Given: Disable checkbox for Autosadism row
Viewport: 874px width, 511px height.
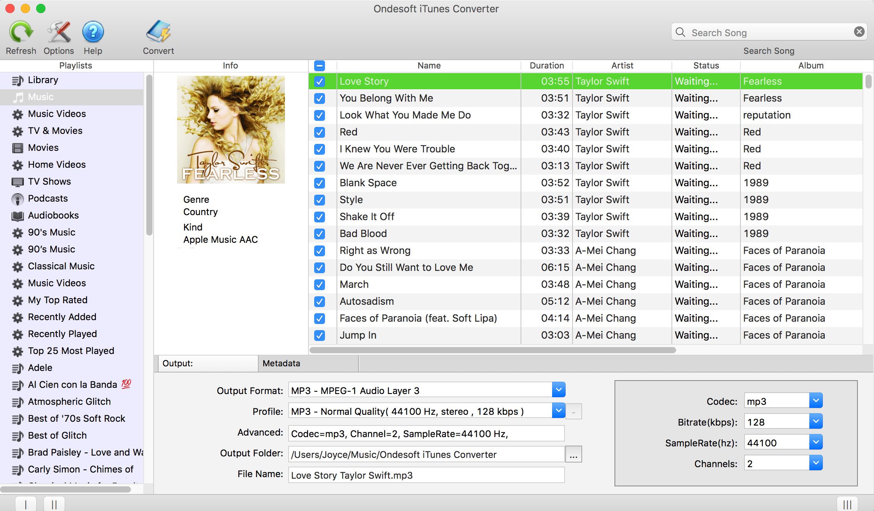Looking at the screenshot, I should click(319, 301).
